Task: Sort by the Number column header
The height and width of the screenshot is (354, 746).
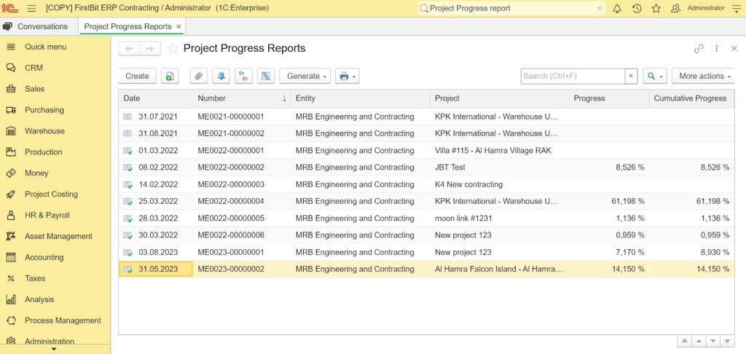Action: coord(242,98)
